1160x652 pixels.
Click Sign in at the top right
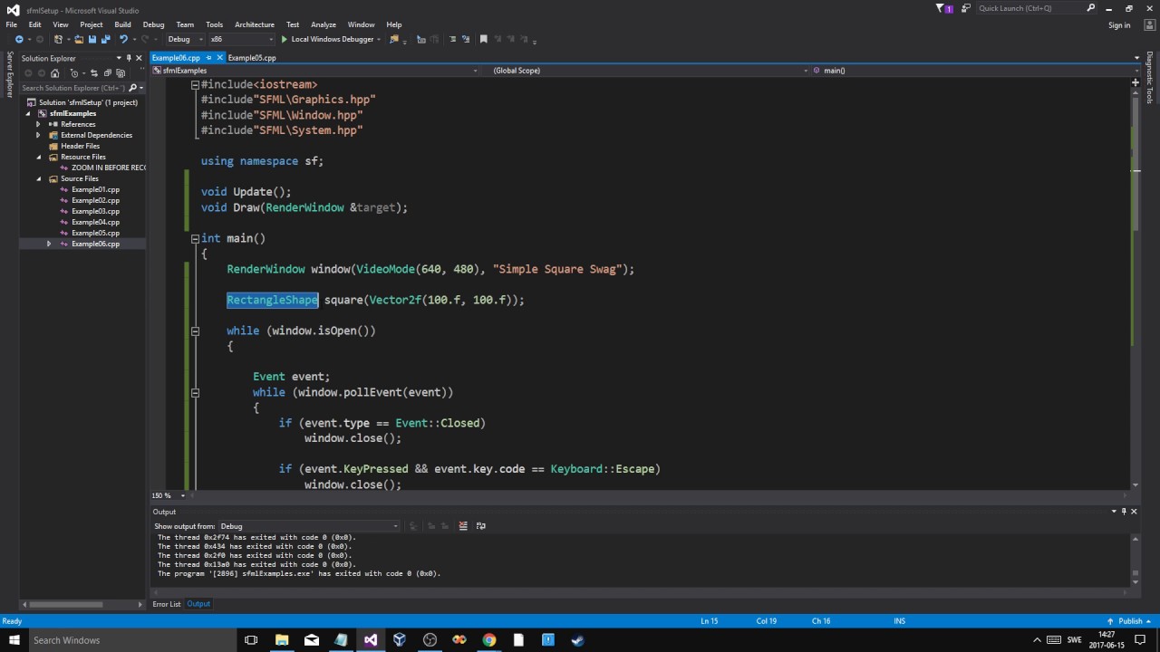(1119, 25)
